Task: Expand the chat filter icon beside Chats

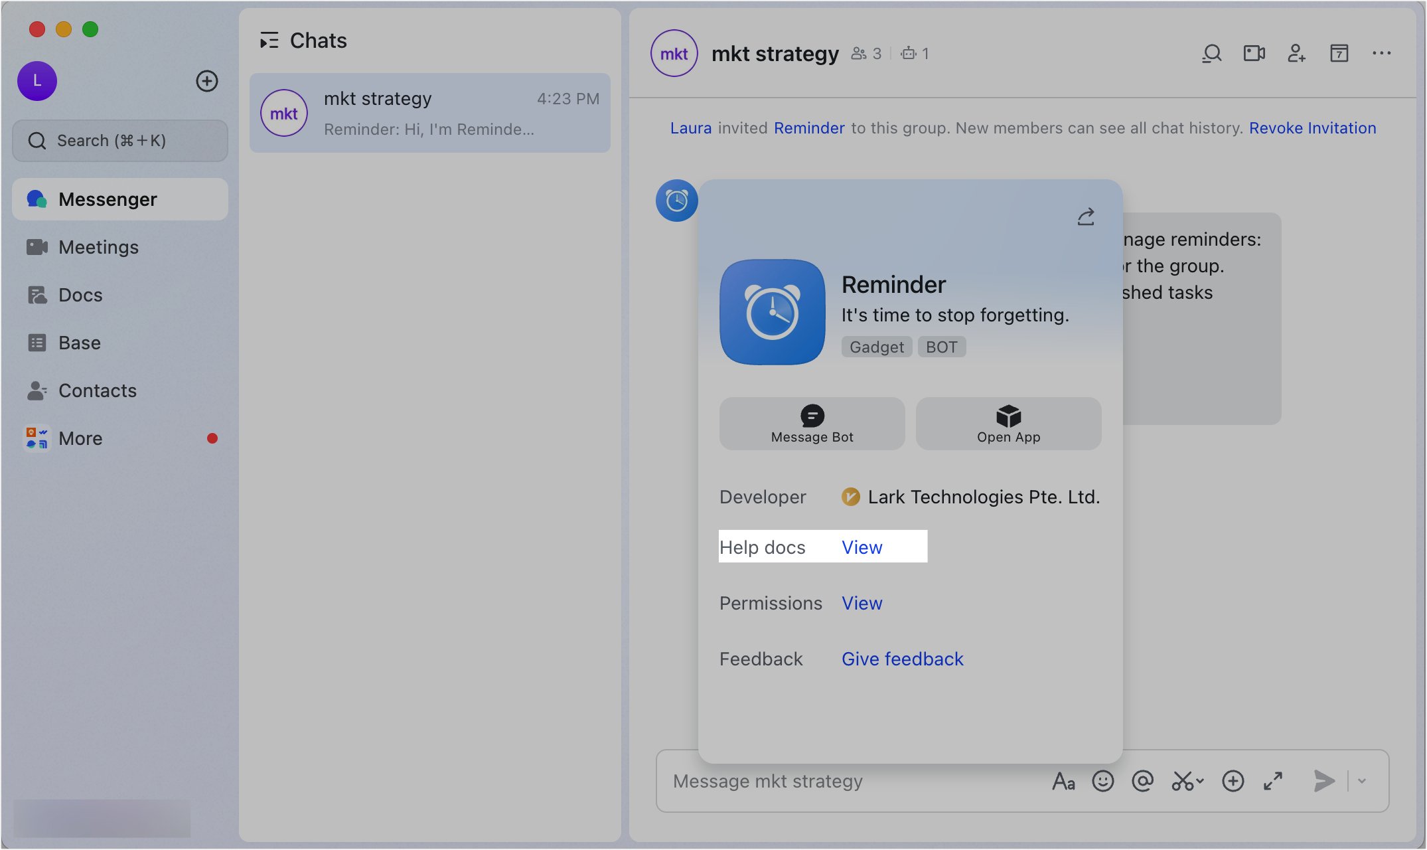Action: (269, 41)
